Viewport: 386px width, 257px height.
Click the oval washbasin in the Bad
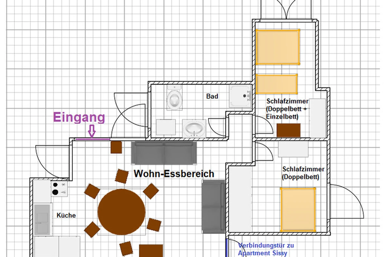[194, 128]
